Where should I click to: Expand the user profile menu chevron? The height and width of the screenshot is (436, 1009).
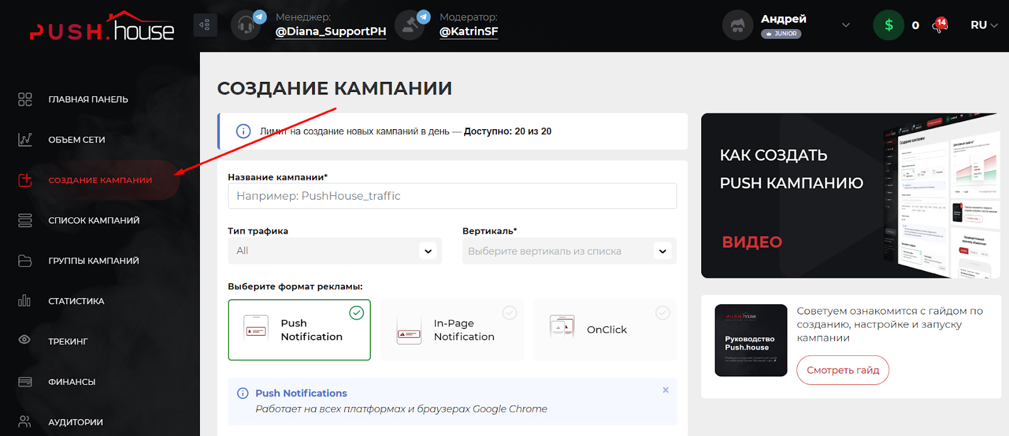point(846,25)
